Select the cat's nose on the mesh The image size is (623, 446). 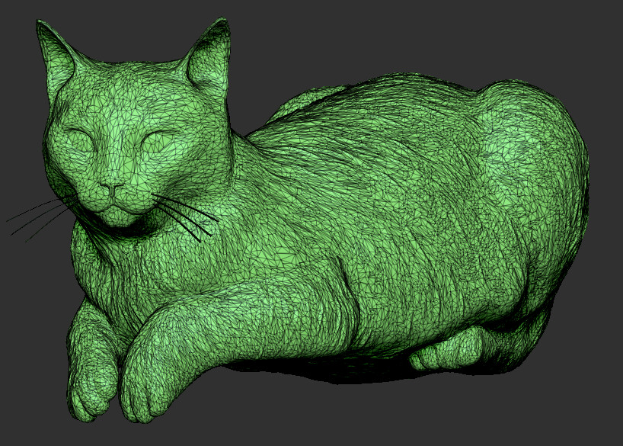coord(114,187)
